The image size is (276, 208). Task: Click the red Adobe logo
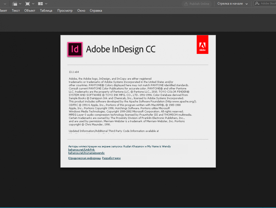[202, 45]
